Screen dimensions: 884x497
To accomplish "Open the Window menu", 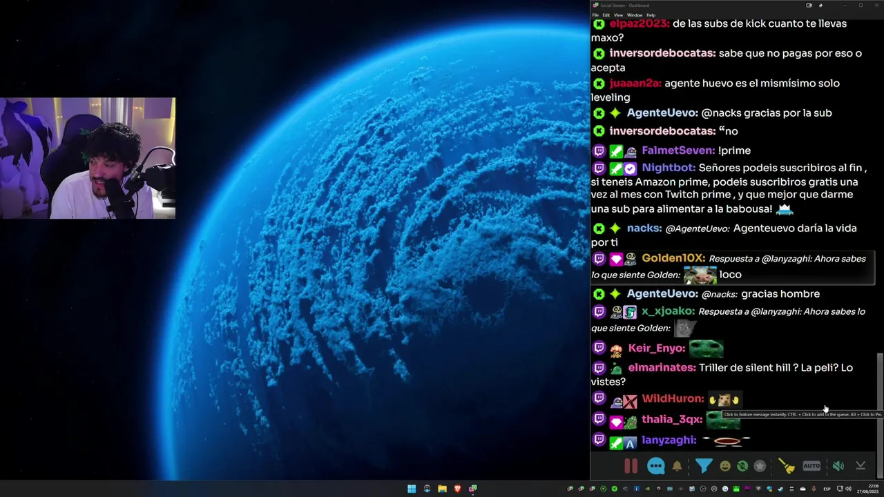I will tap(634, 14).
